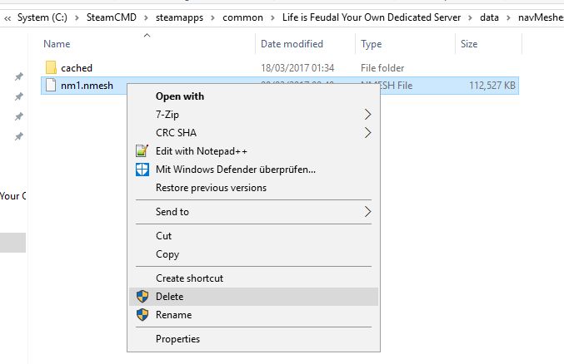
Task: Click the 112,527 KB size cell
Action: pyautogui.click(x=492, y=86)
